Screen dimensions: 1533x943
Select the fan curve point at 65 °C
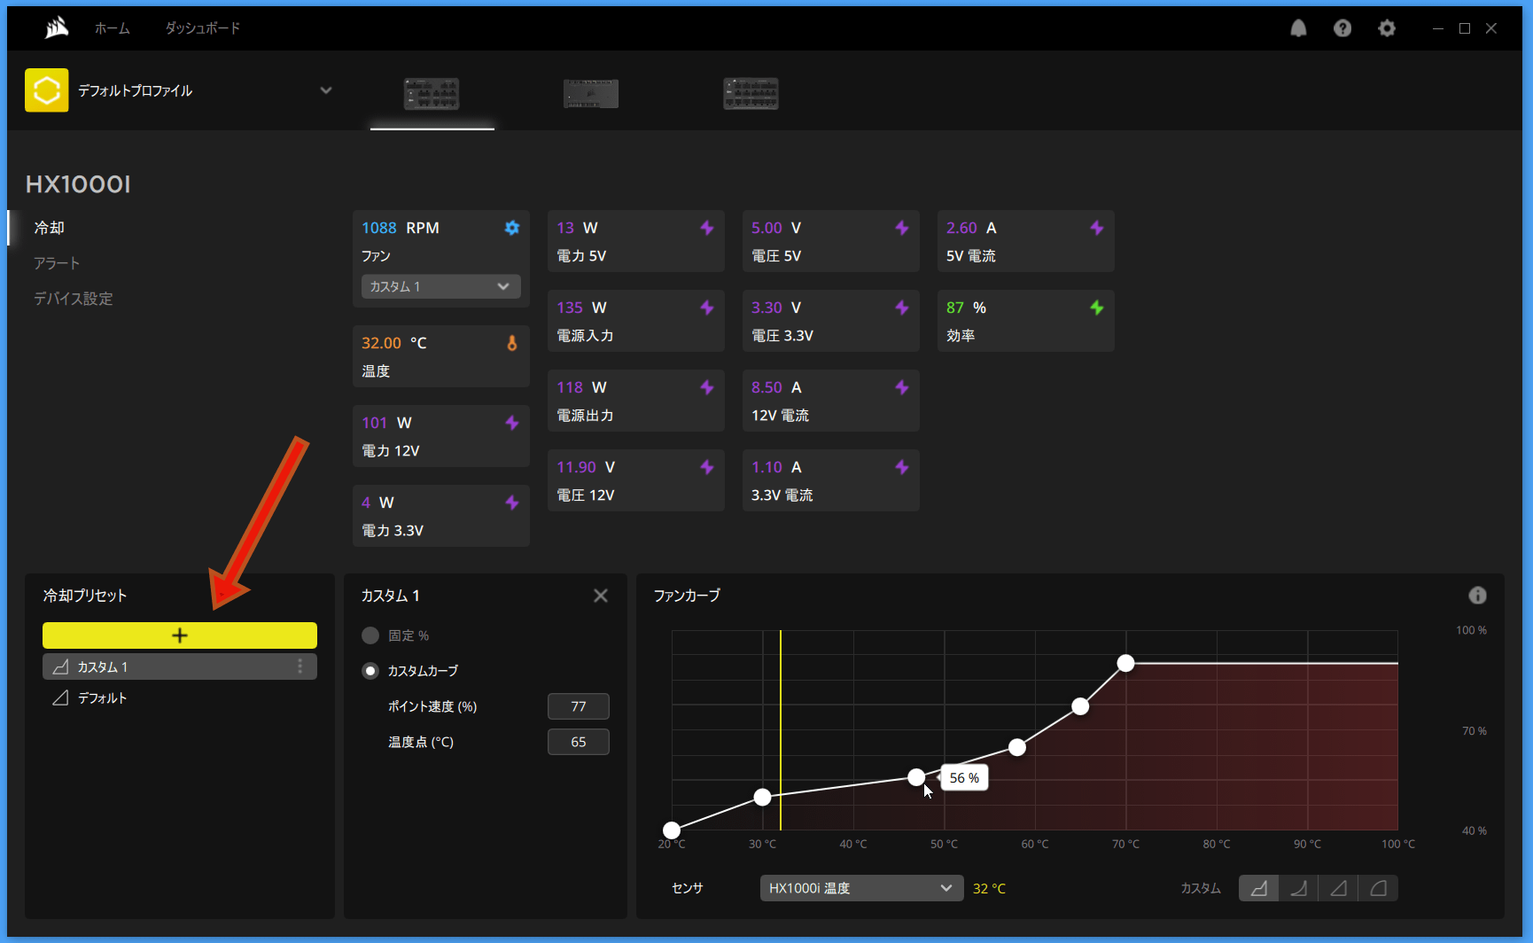1080,706
